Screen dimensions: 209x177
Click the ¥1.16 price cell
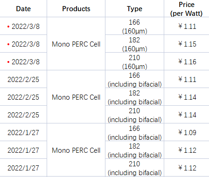coord(187,61)
